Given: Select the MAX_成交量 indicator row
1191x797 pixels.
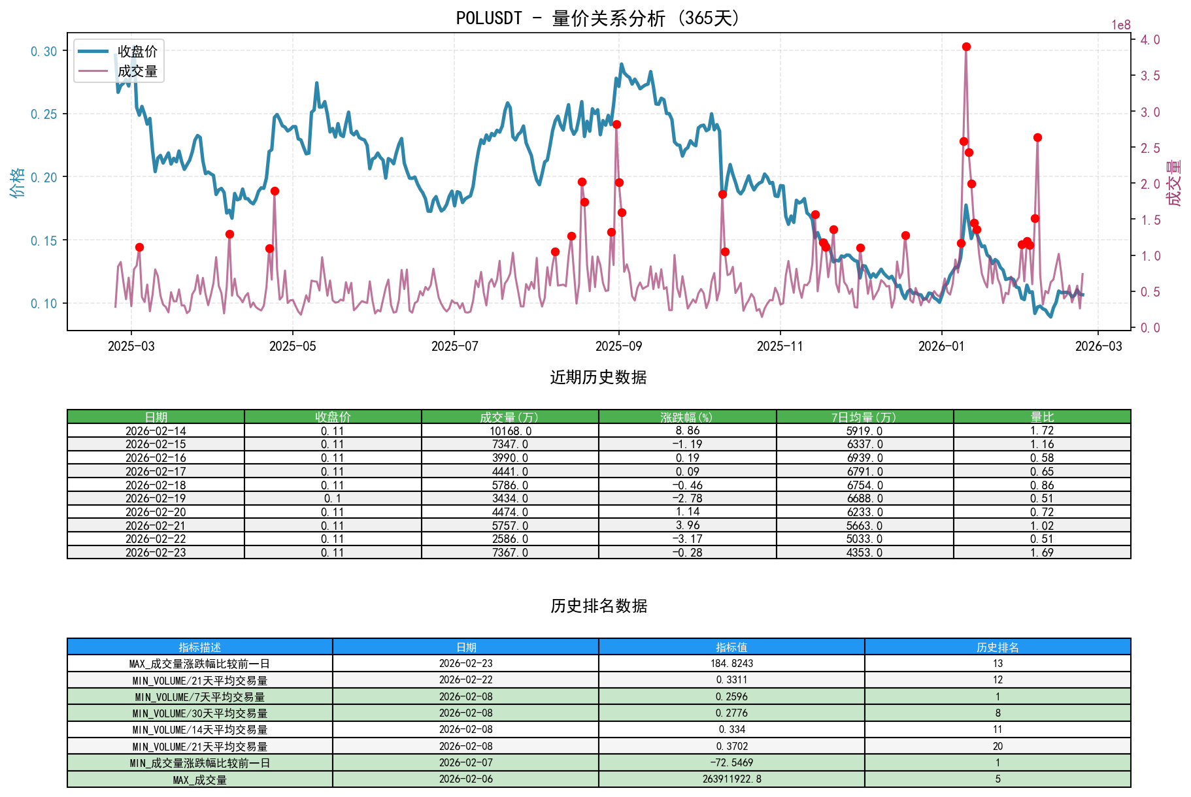Looking at the screenshot, I should click(x=199, y=779).
